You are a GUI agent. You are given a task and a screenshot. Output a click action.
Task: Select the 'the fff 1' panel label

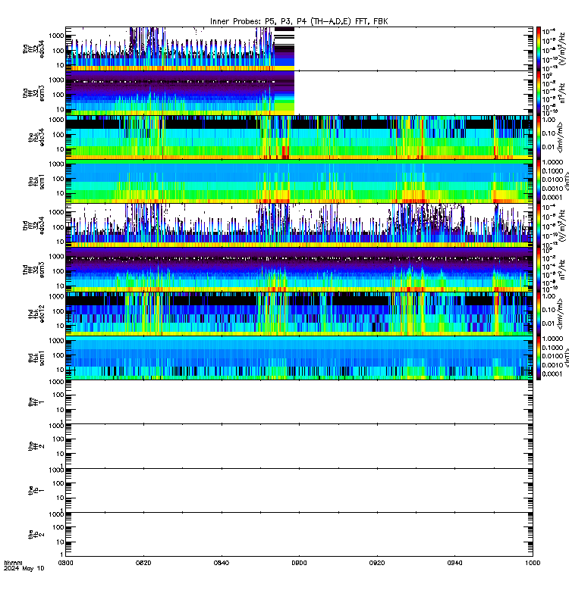(x=36, y=402)
